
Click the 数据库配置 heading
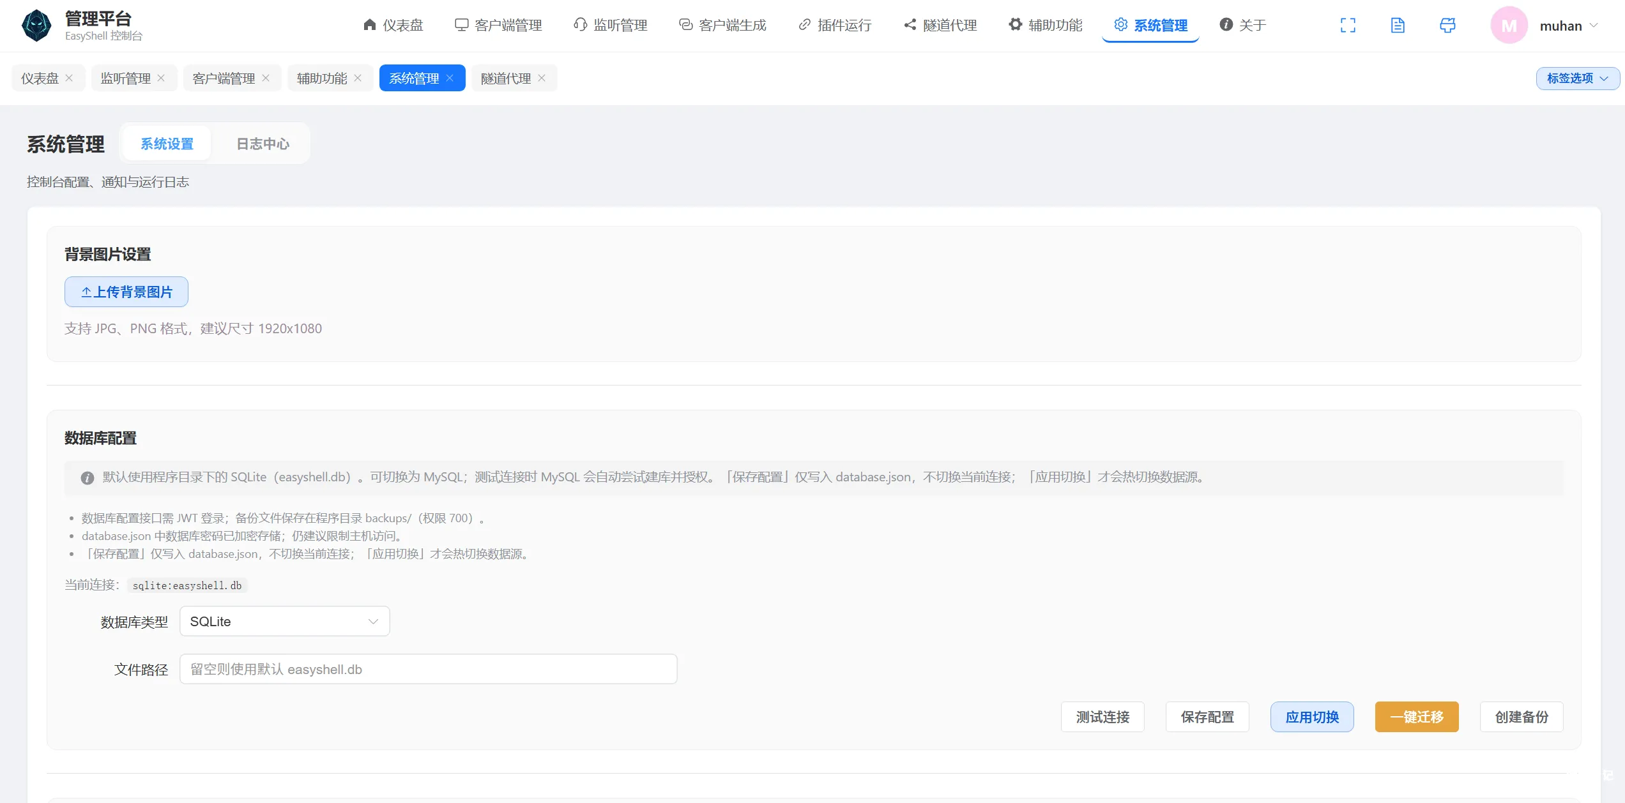point(100,438)
